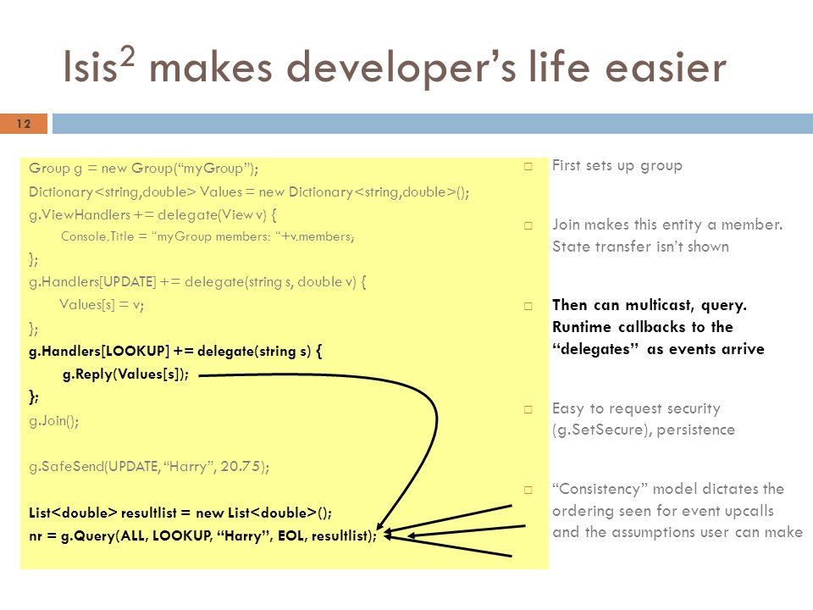813x610 pixels.
Task: Click the slide title "Isis2 makes developer's life easier"
Action: (394, 66)
